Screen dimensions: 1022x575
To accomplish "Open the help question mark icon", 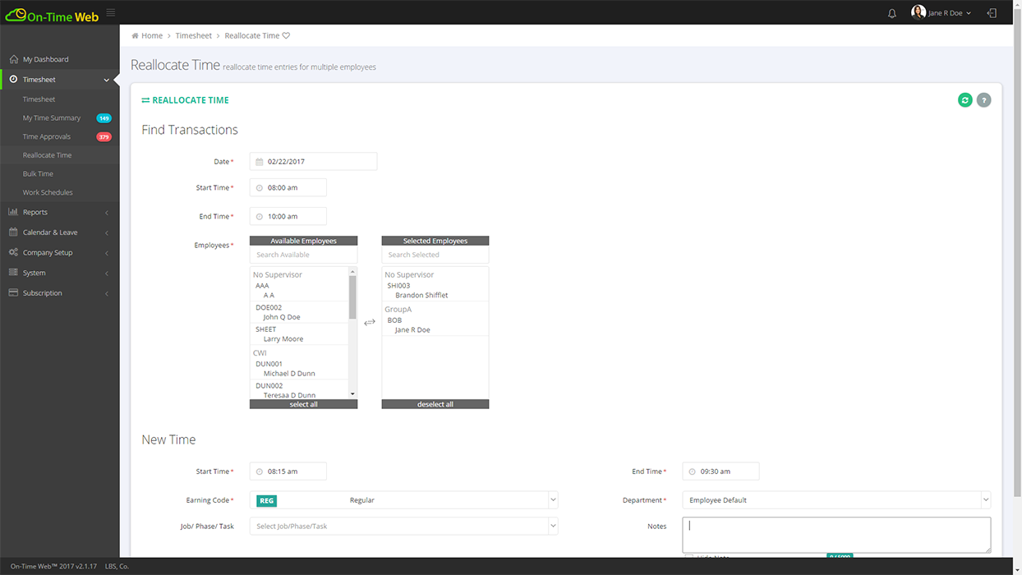I will (984, 99).
